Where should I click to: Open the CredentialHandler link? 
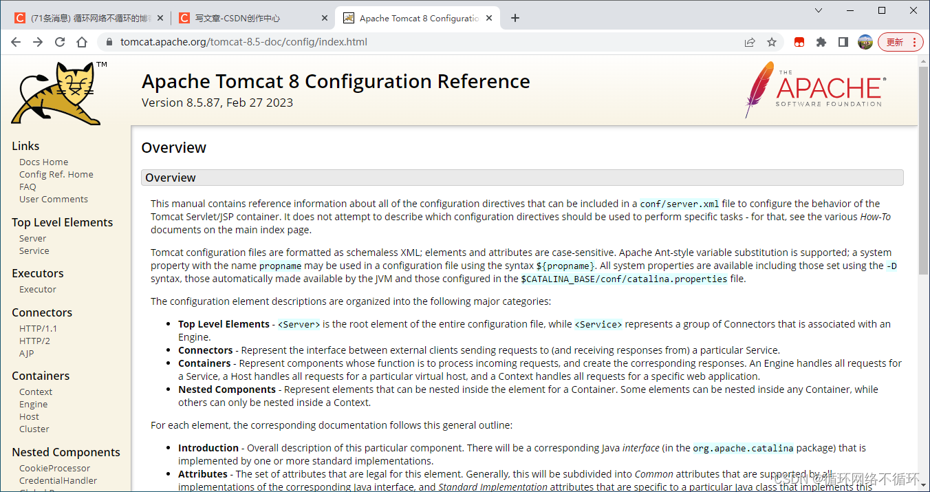[x=58, y=481]
